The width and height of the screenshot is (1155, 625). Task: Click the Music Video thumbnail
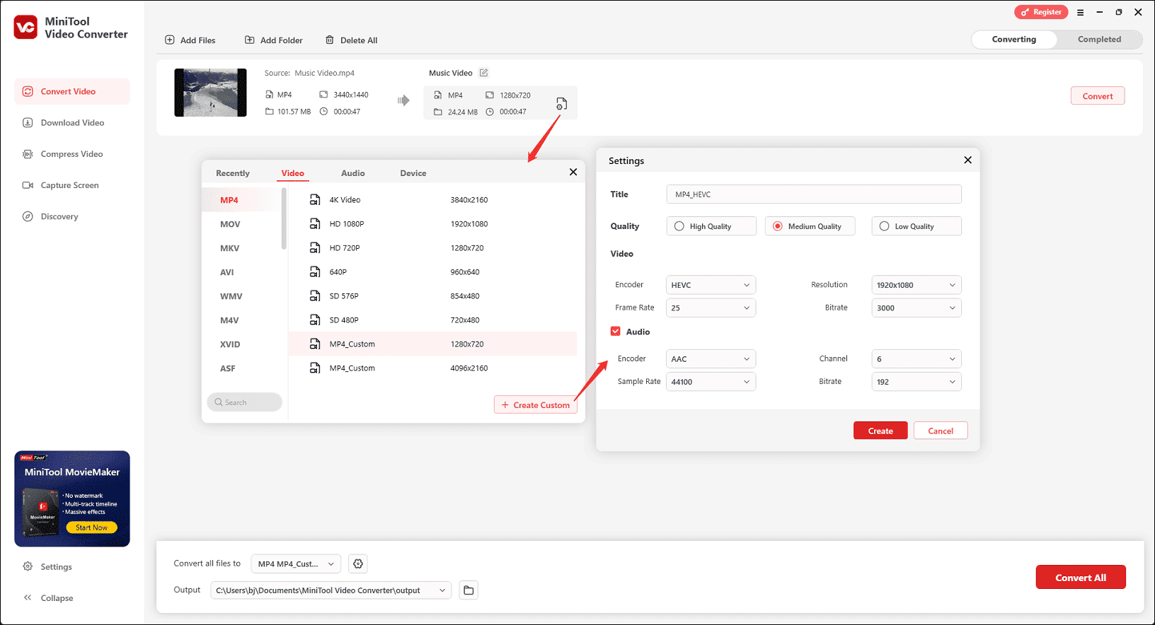[x=210, y=93]
